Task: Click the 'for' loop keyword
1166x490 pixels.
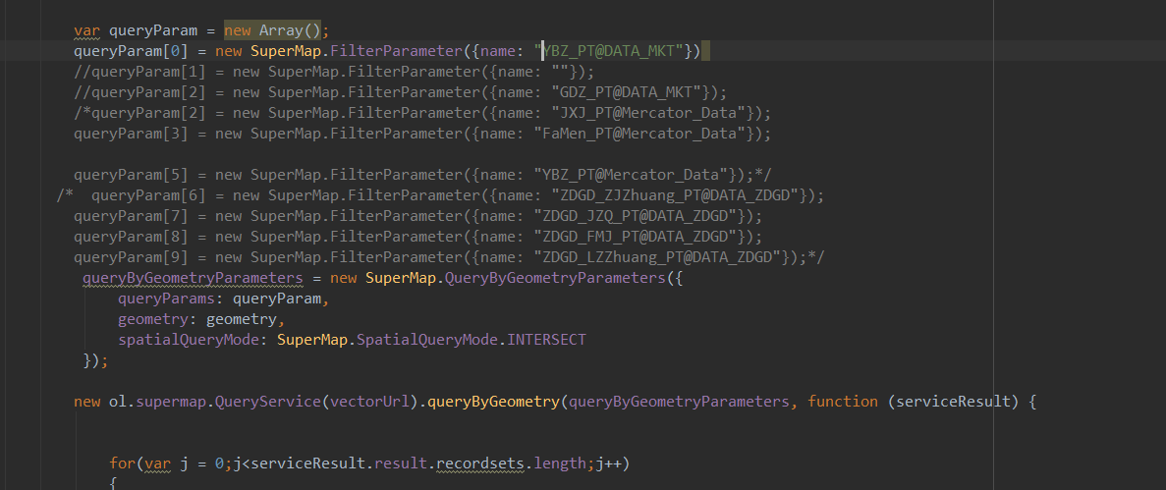Action: click(123, 463)
